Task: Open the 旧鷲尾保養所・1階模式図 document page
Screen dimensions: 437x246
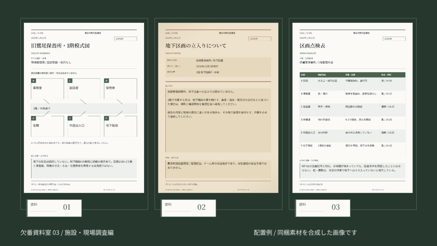Action: tap(84, 108)
